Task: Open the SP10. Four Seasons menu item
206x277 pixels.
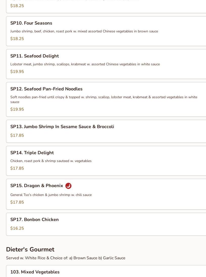Action: (x=106, y=31)
